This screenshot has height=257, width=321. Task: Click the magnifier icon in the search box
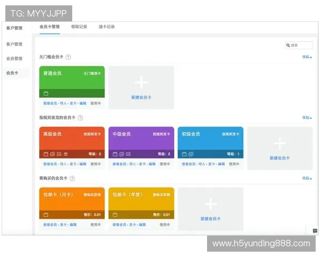point(288,46)
